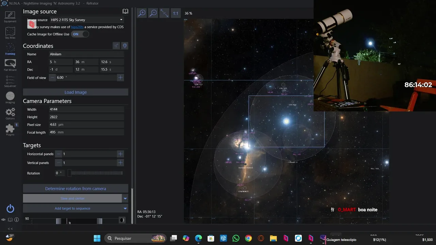Click the Pesquisar taskbar search box
This screenshot has height=245, width=436.
136,238
